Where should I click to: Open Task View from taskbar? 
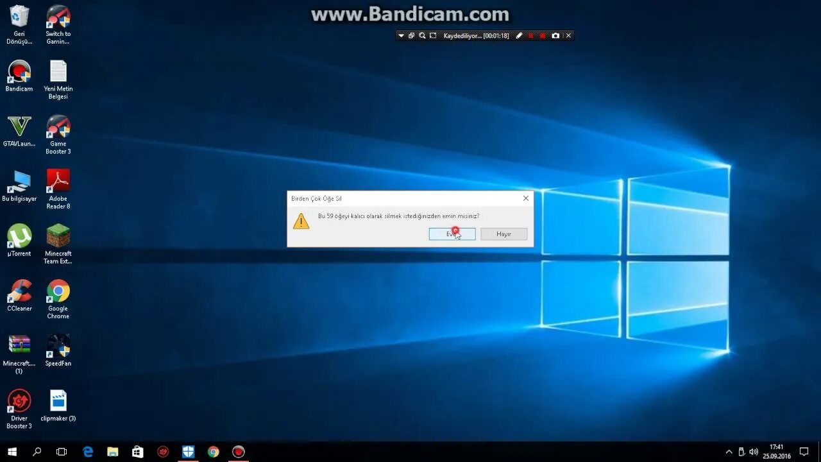pyautogui.click(x=62, y=452)
